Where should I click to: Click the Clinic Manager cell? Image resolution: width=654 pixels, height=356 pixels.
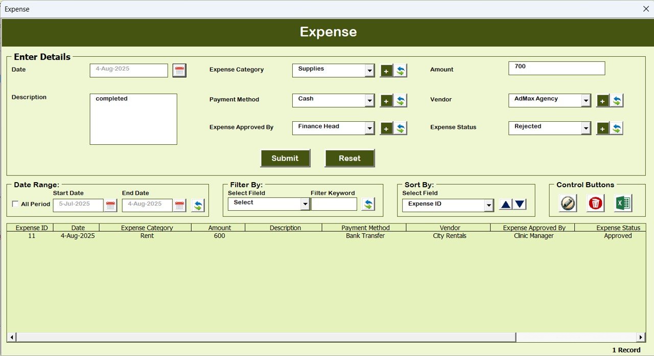tap(534, 236)
